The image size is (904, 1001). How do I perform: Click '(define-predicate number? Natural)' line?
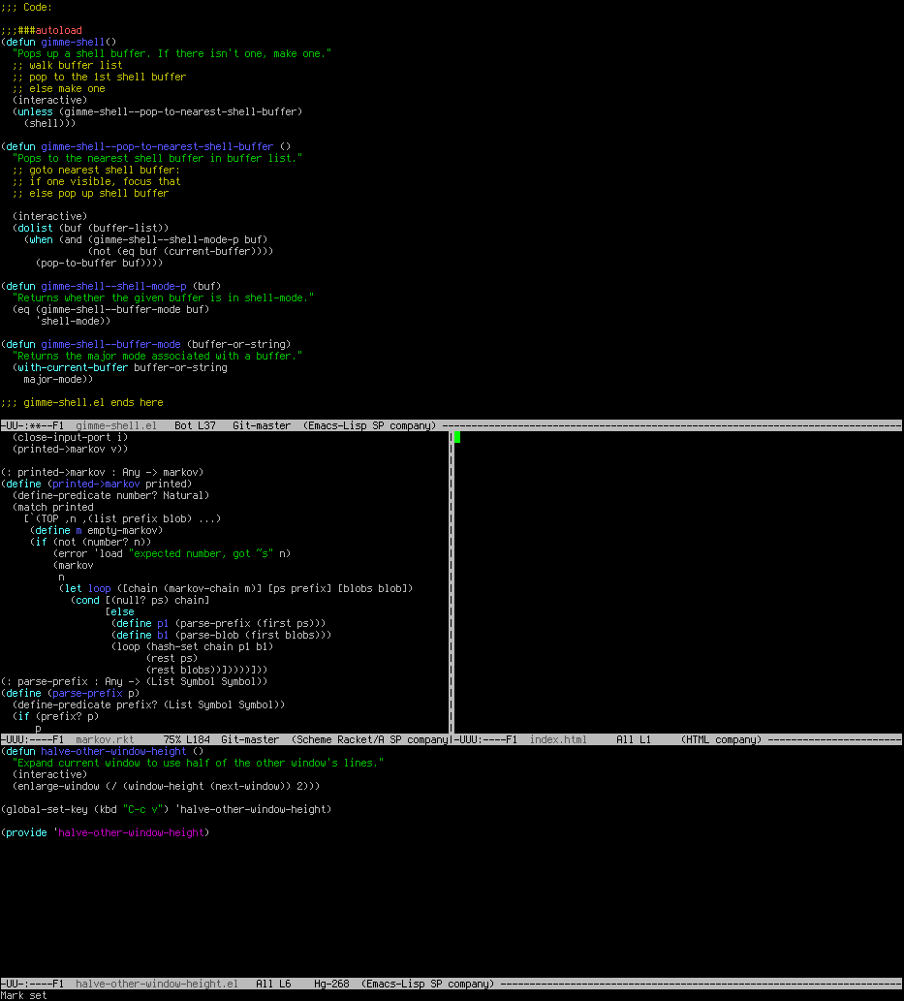pyautogui.click(x=110, y=495)
